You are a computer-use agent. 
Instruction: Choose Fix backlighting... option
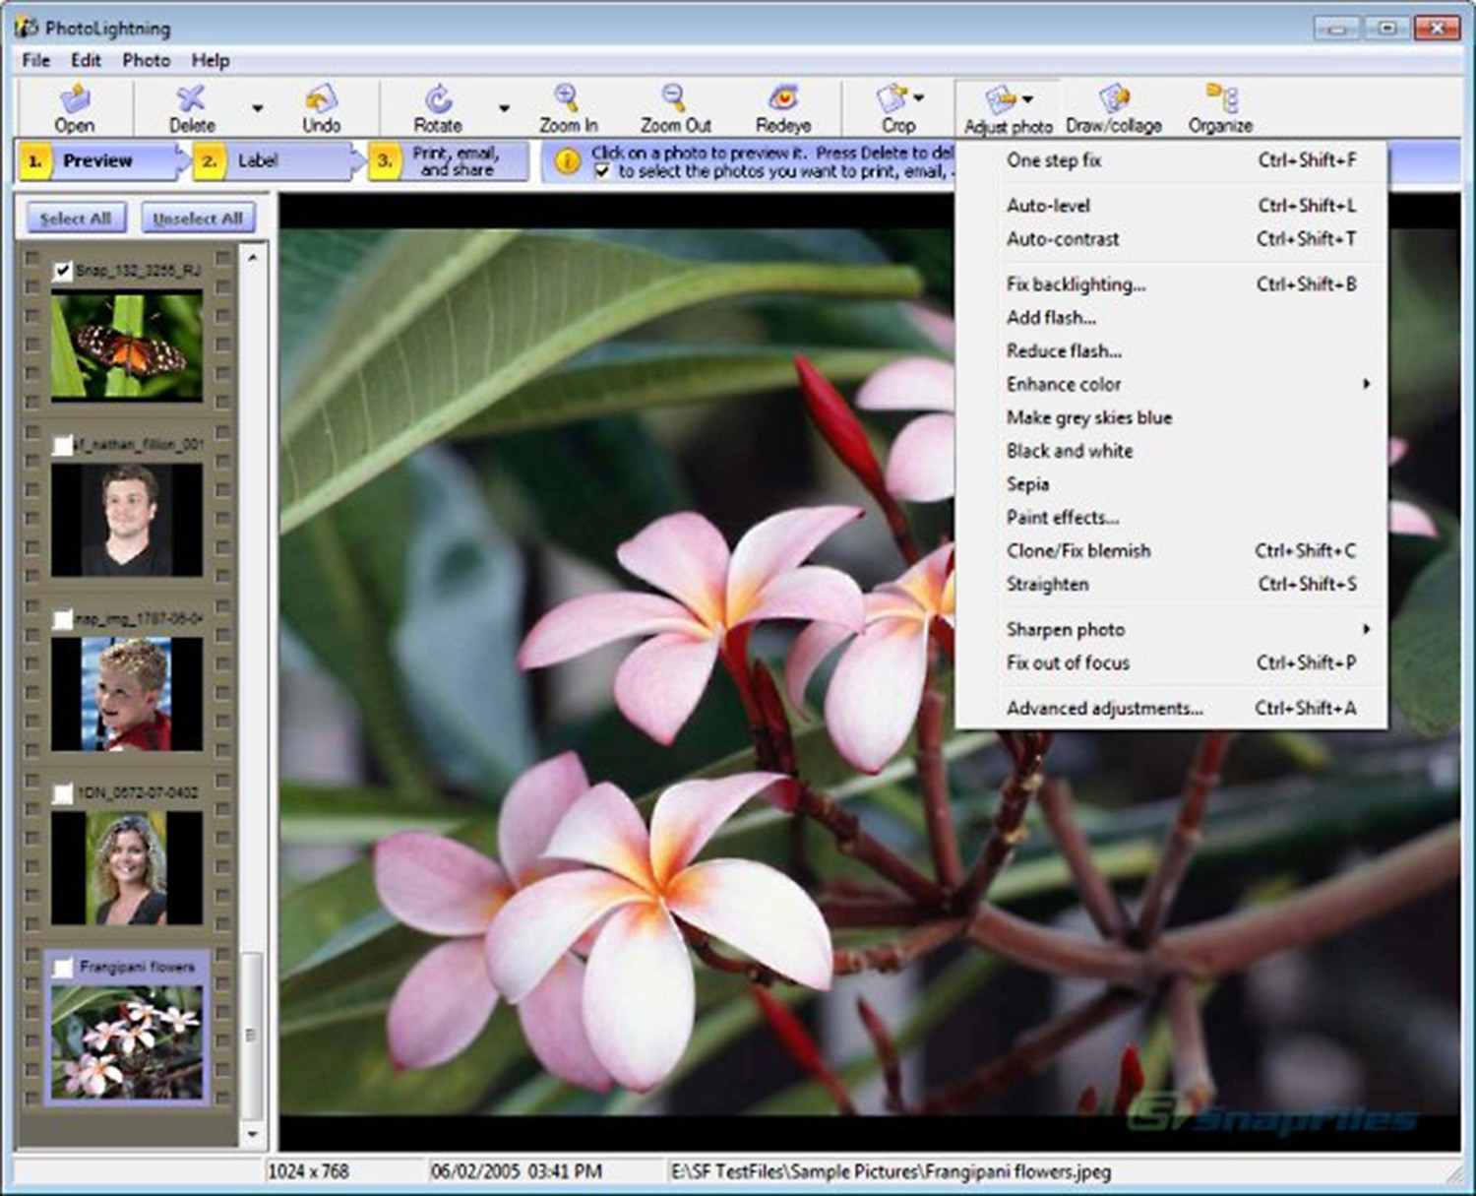click(1171, 284)
